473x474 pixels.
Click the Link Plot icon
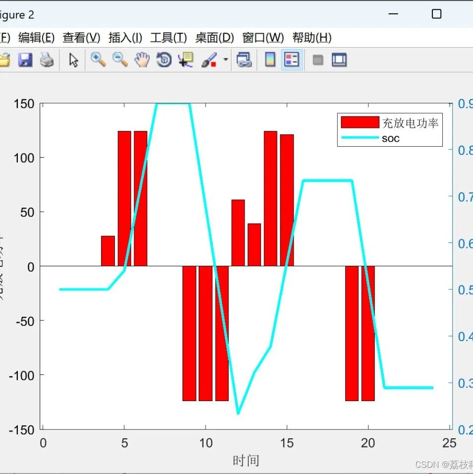[244, 59]
